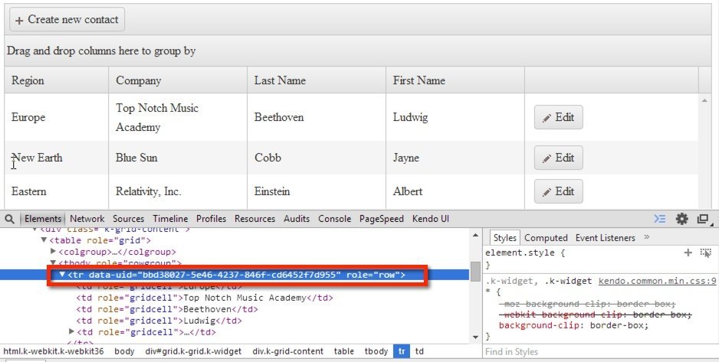Click div.k-grid-content breadcrumb

[x=287, y=351]
